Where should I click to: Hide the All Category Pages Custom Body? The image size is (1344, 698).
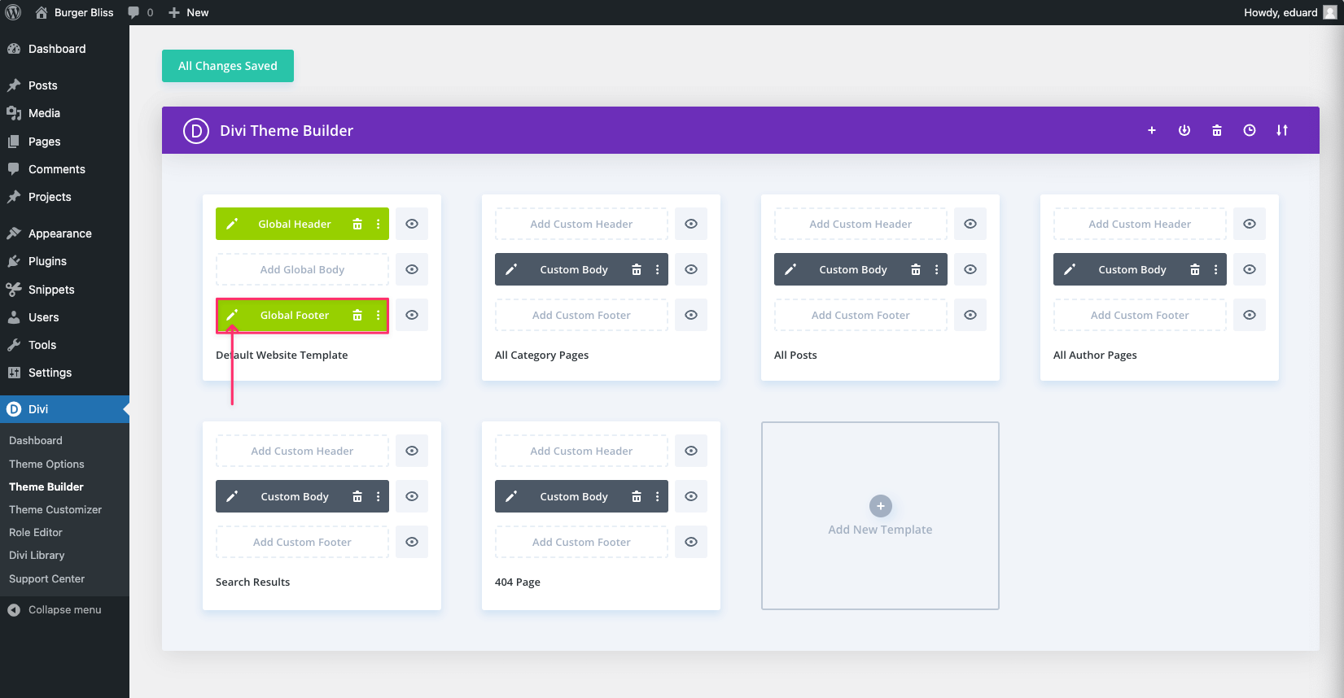click(x=691, y=269)
